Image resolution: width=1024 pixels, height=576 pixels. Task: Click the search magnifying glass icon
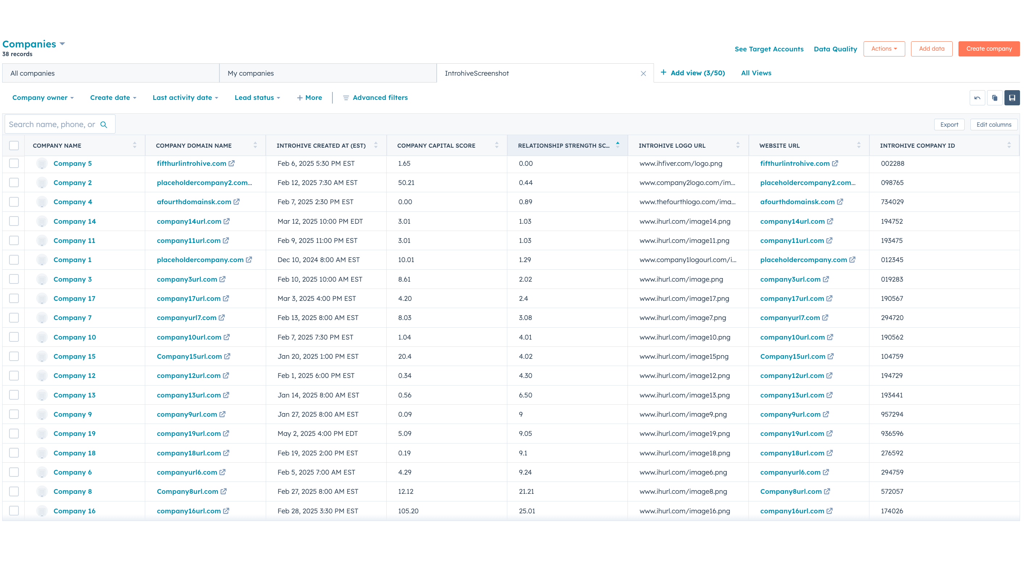[x=104, y=124]
